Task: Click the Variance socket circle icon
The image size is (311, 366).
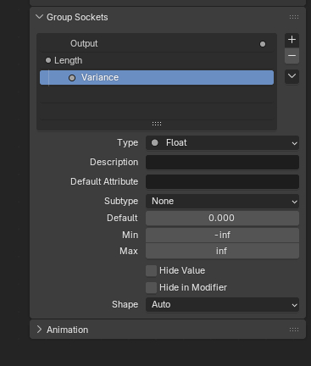Action: click(x=72, y=78)
